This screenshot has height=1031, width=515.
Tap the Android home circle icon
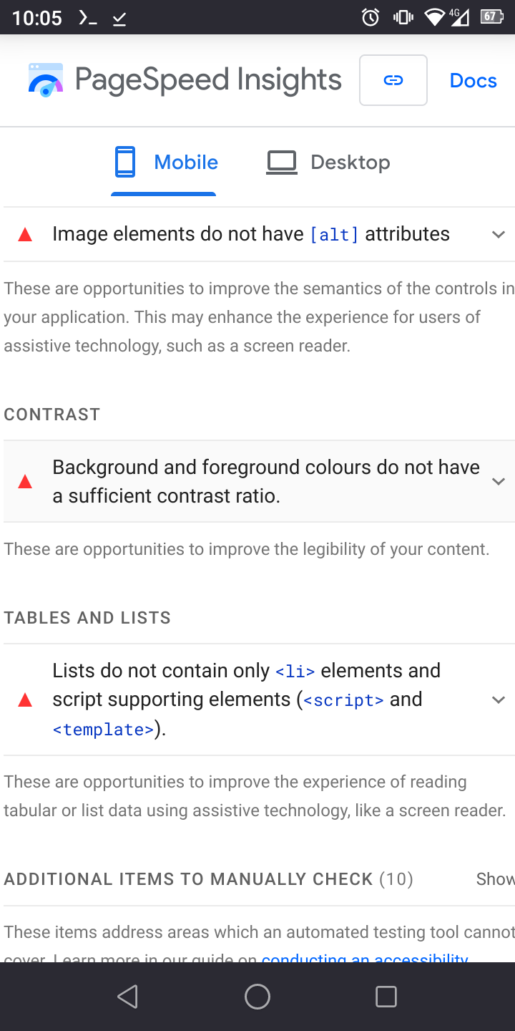(257, 997)
